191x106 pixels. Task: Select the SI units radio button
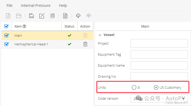click(134, 87)
